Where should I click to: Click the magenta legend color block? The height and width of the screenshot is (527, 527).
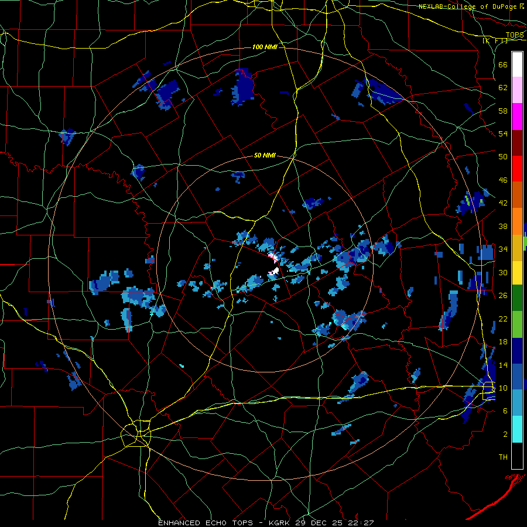click(x=517, y=117)
